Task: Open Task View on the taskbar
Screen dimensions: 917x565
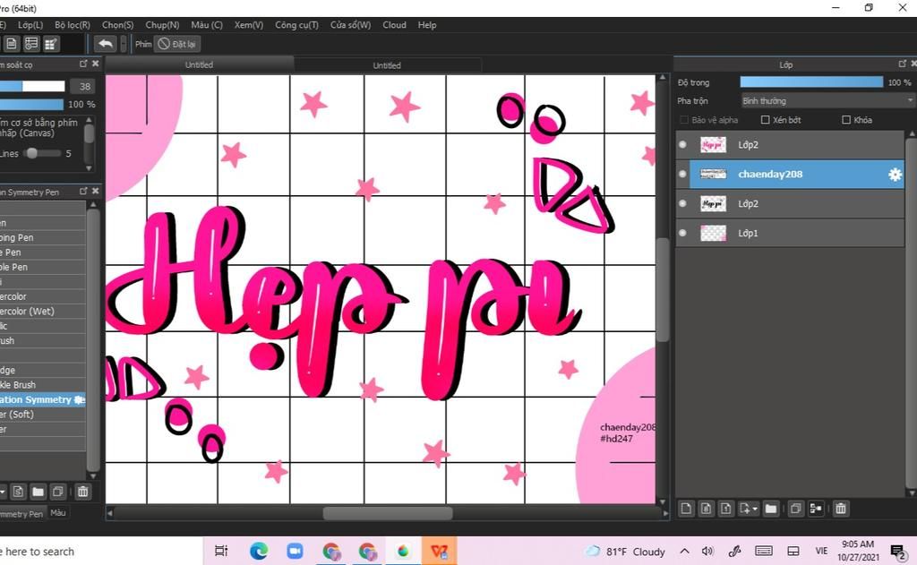Action: click(x=221, y=551)
